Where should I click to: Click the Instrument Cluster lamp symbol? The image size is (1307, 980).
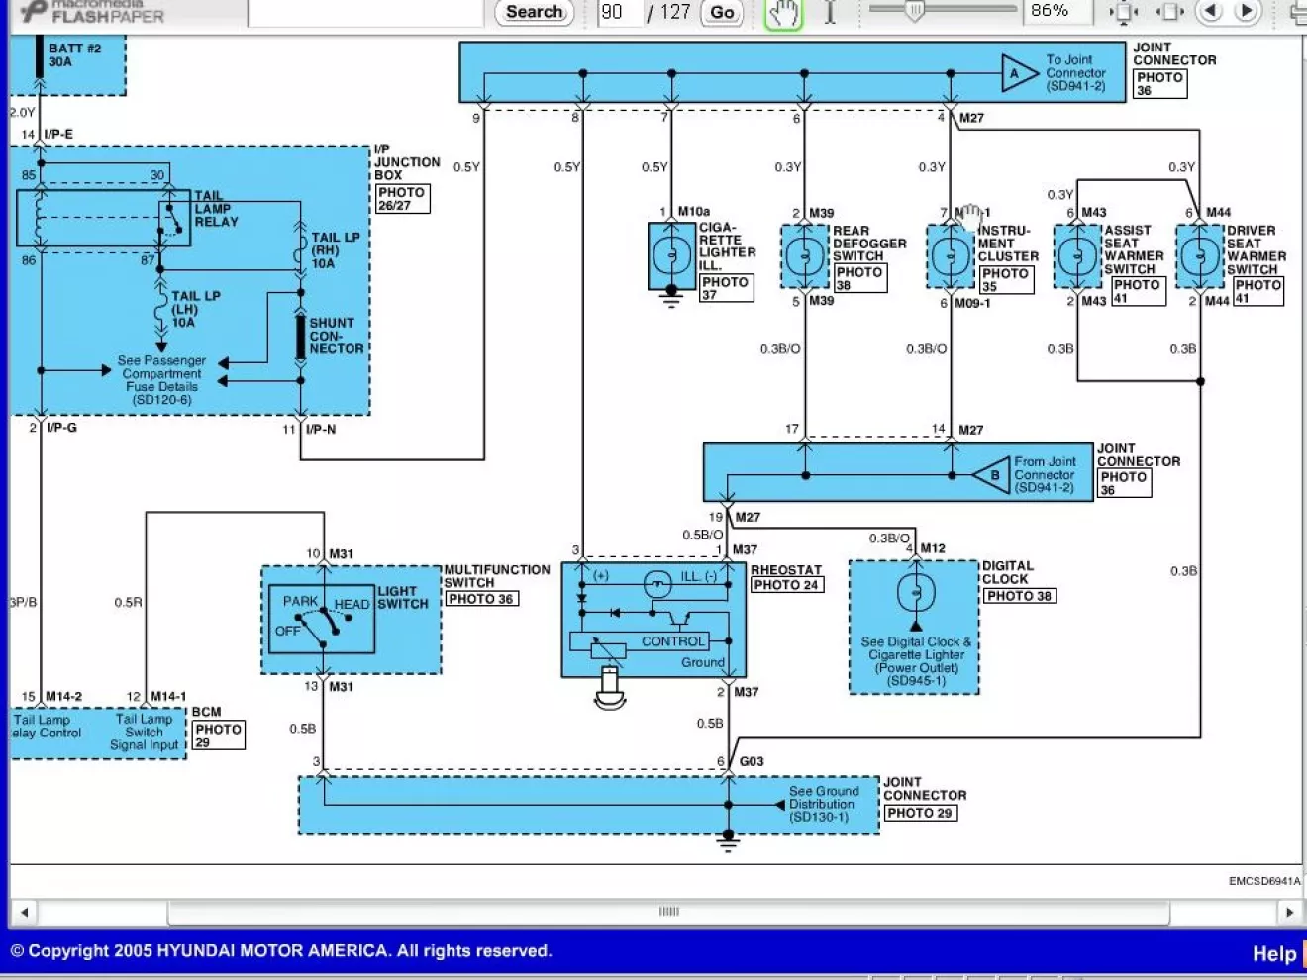click(x=951, y=255)
